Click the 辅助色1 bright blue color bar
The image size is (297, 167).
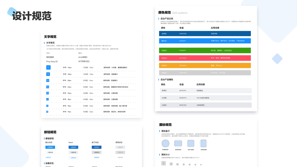[x=205, y=41]
